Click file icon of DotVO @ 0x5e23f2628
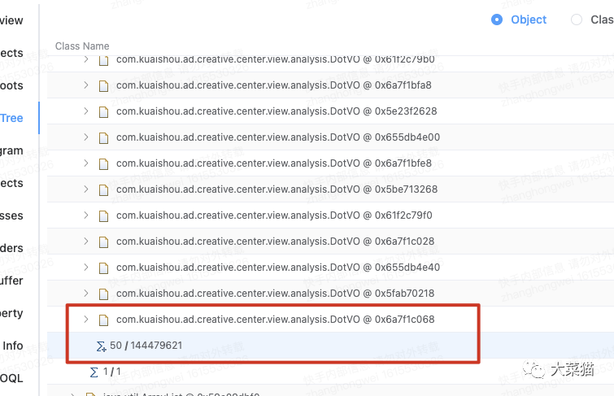 coord(103,112)
